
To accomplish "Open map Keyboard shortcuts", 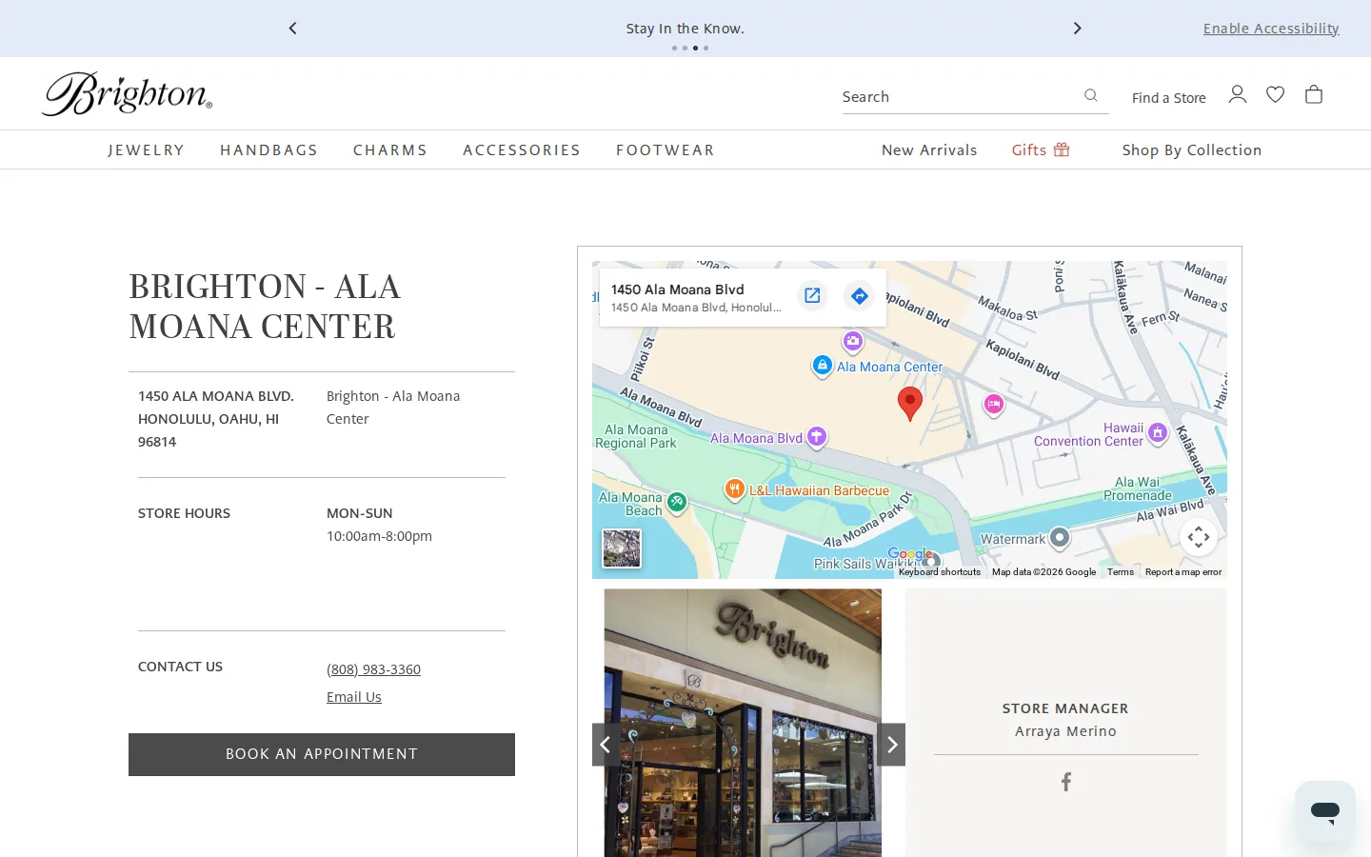I will pyautogui.click(x=940, y=572).
